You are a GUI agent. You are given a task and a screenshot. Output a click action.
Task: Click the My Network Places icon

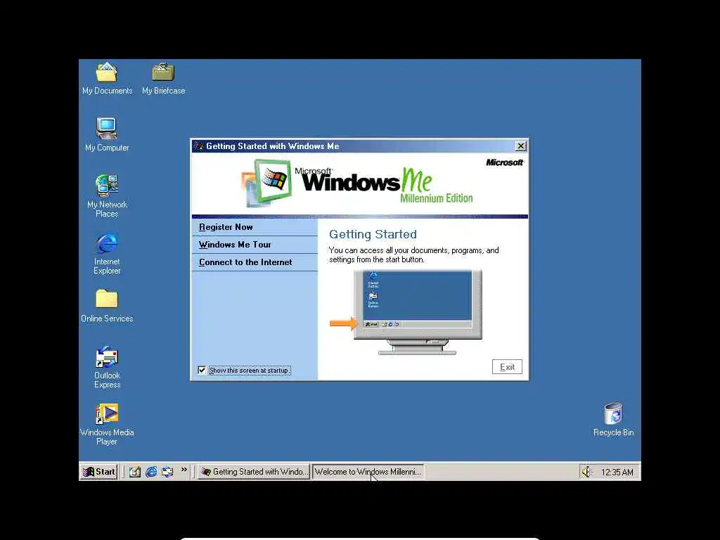point(107,196)
